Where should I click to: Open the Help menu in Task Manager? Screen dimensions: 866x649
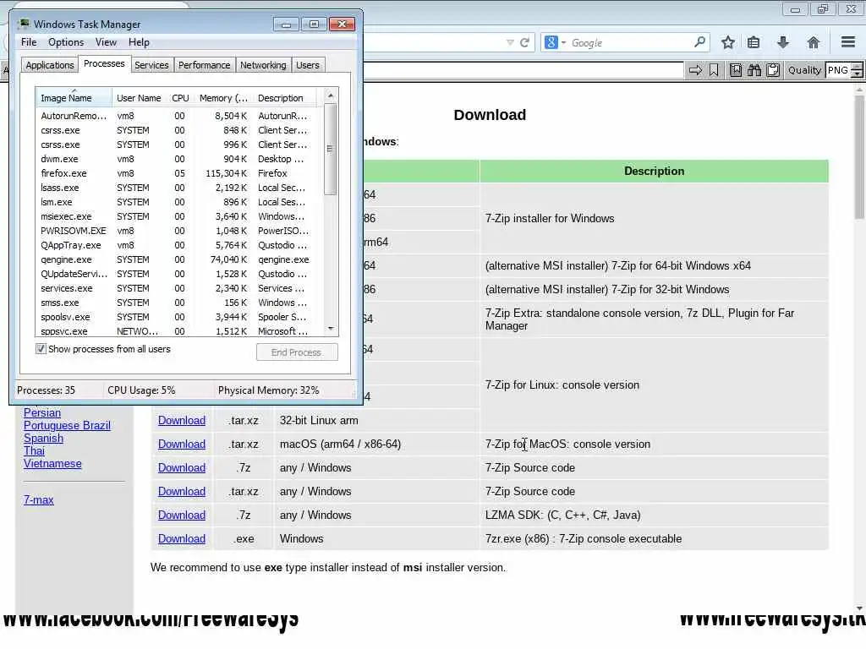tap(139, 42)
